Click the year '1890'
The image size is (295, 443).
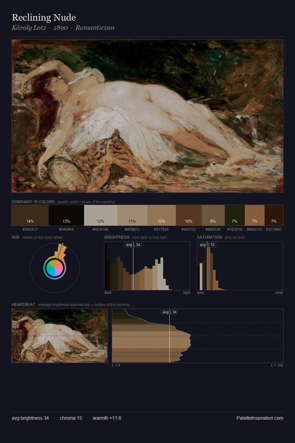point(61,28)
